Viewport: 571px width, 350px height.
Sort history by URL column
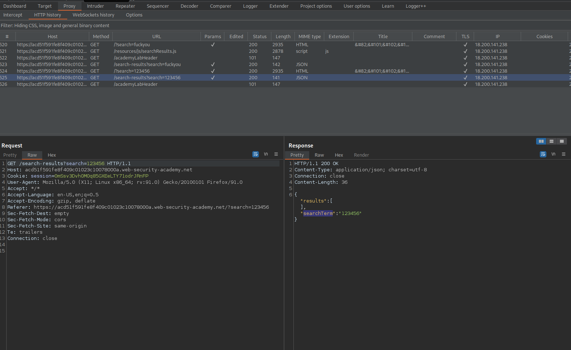157,37
